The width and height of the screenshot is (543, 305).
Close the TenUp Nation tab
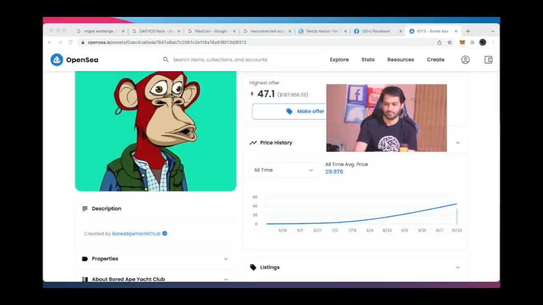pyautogui.click(x=345, y=31)
